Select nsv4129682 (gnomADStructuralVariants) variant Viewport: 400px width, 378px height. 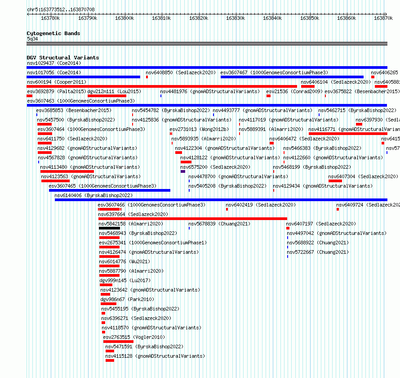87,148
